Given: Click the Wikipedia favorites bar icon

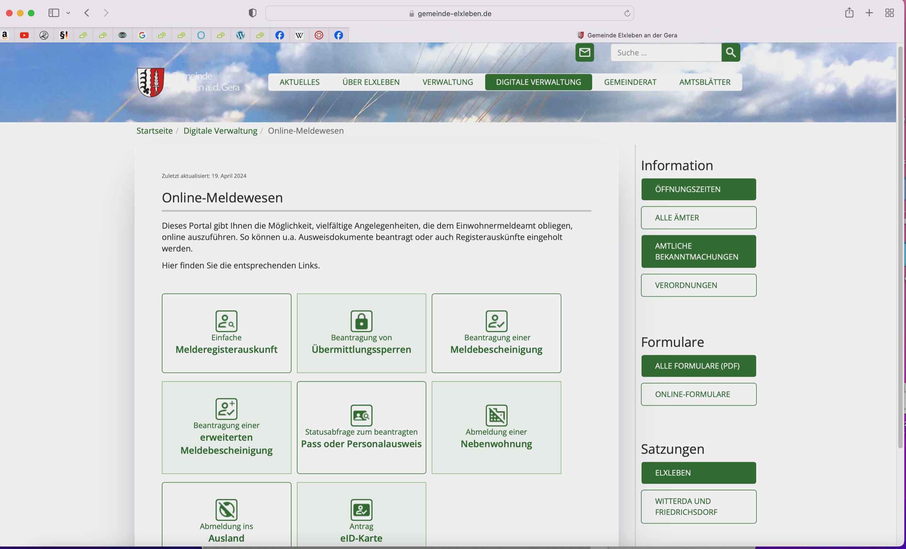Looking at the screenshot, I should 299,35.
